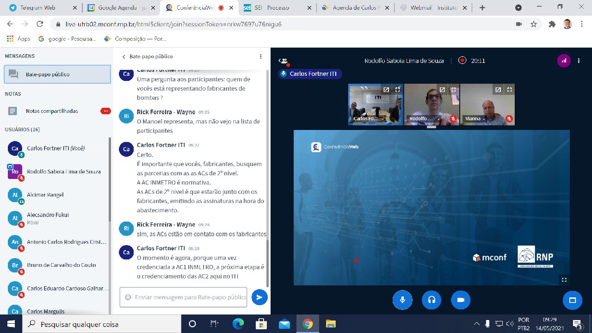Open Notas compartilhadas in sidebar
The image size is (592, 333).
[52, 111]
